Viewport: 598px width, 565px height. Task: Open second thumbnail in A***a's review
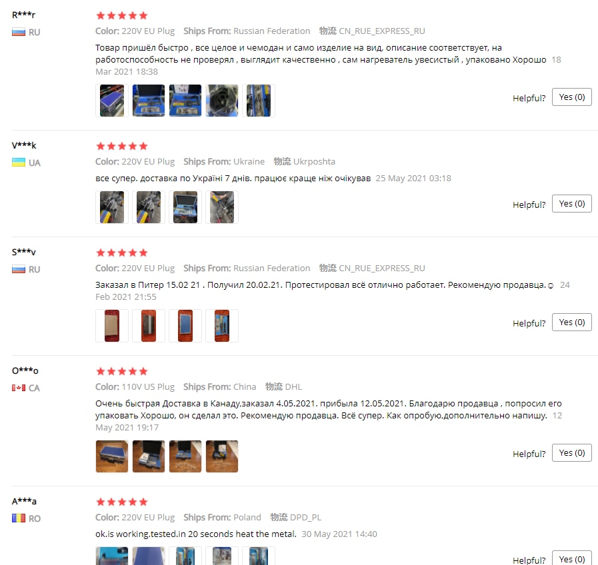[x=149, y=556]
